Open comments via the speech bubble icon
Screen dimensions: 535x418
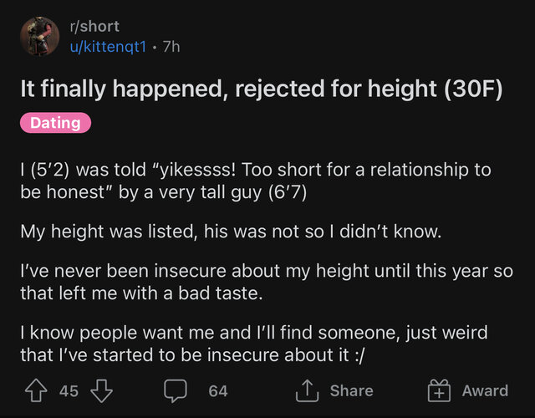174,390
